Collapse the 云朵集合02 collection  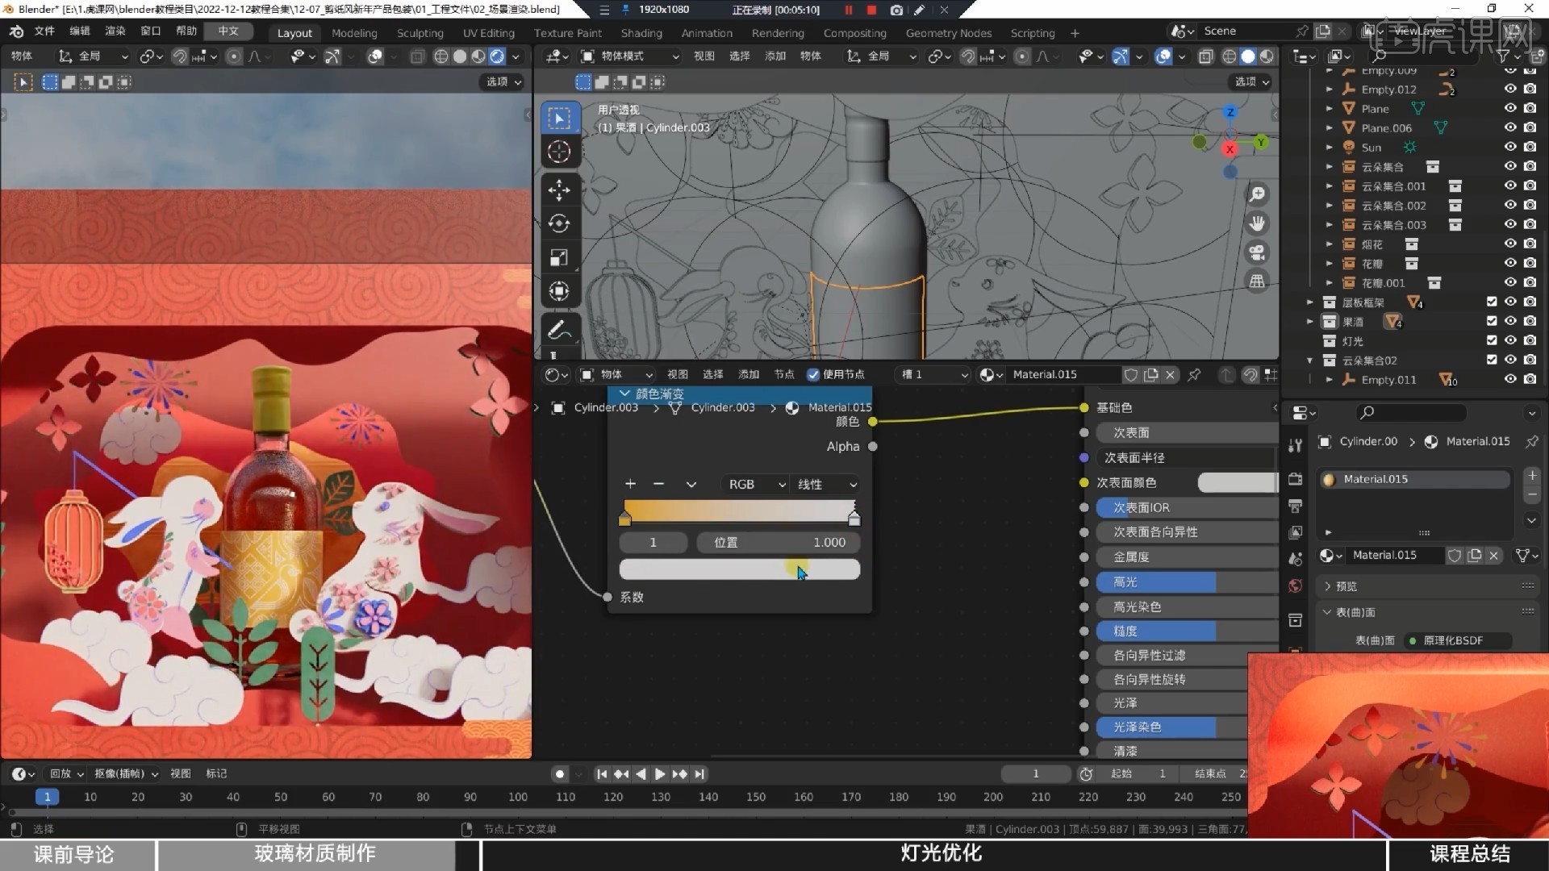pyautogui.click(x=1310, y=360)
